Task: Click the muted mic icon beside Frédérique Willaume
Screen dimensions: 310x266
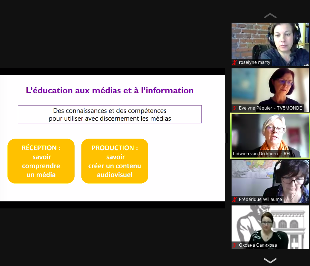Action: [x=235, y=199]
